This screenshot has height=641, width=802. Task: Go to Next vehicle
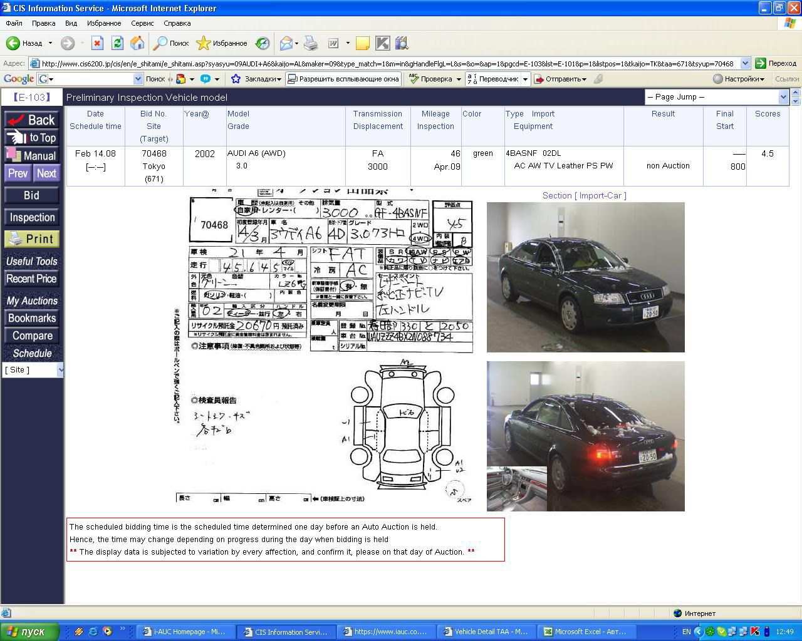coord(46,173)
